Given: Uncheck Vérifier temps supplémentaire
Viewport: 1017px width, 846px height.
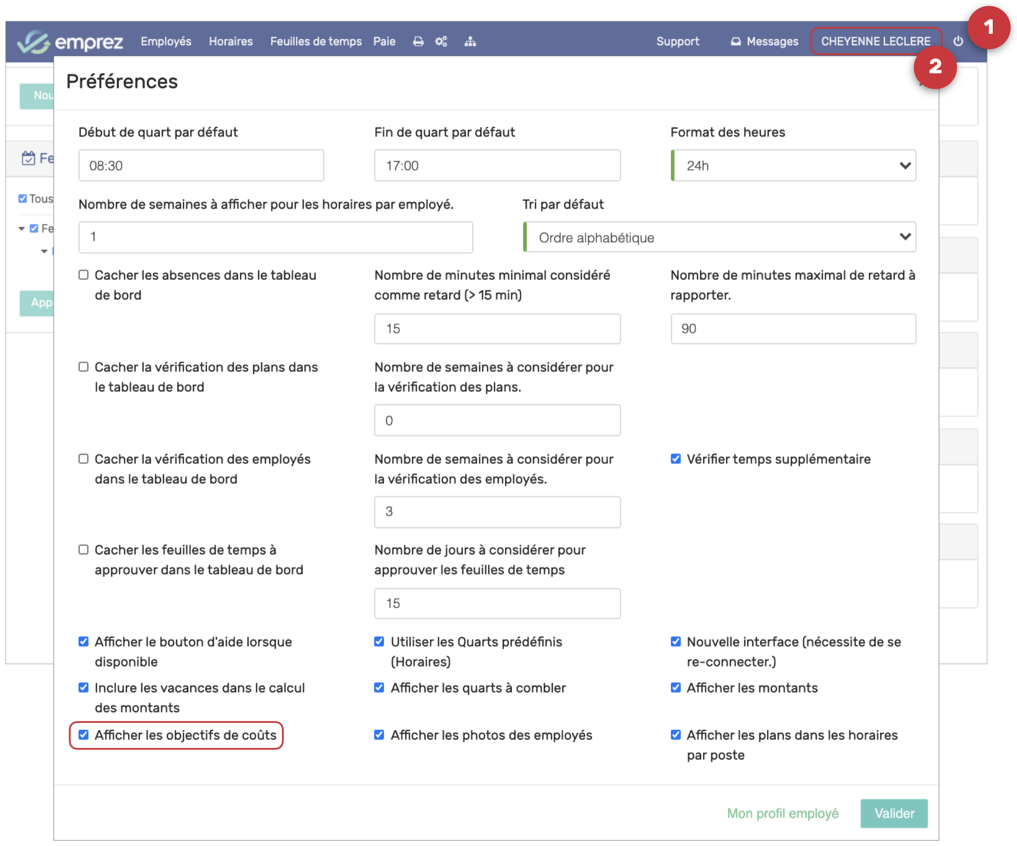Looking at the screenshot, I should (675, 459).
